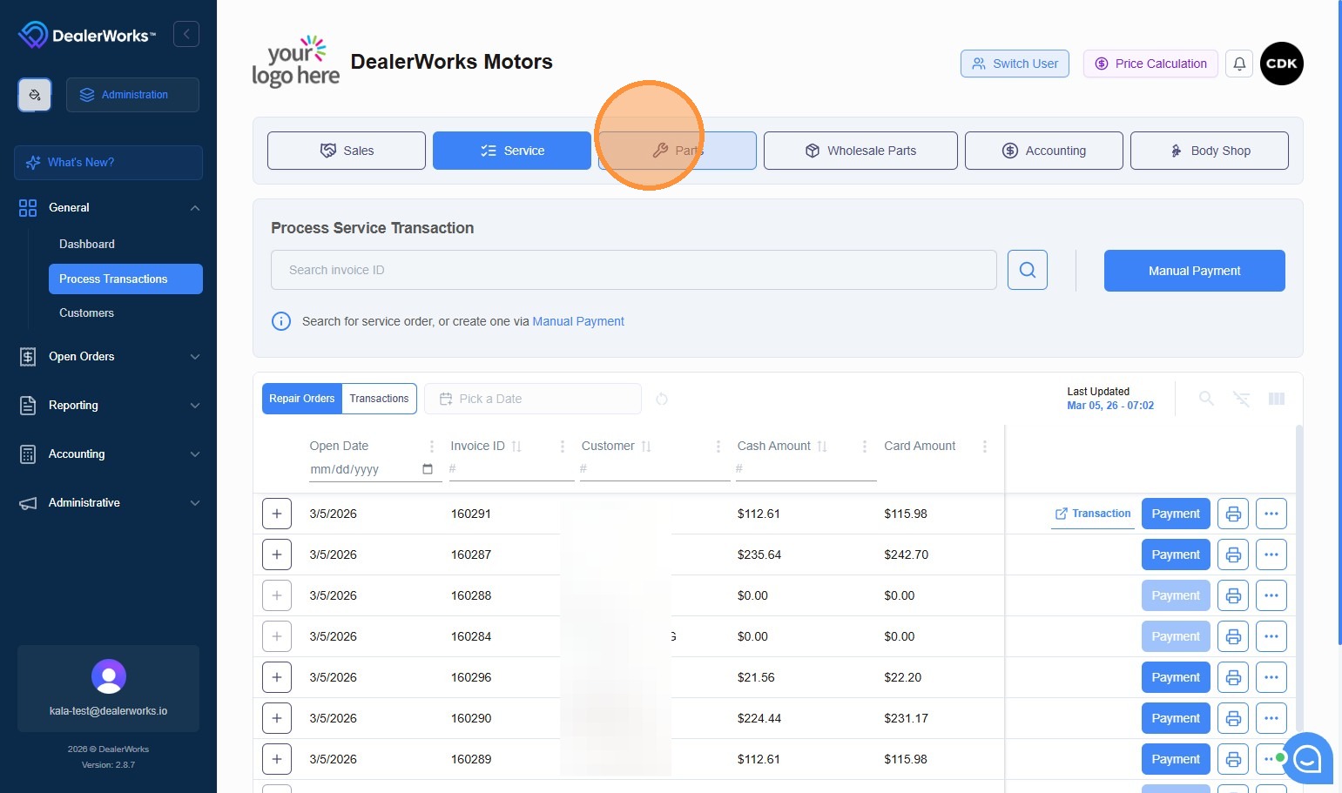Print invoice 160291 with printer icon

coord(1233,514)
